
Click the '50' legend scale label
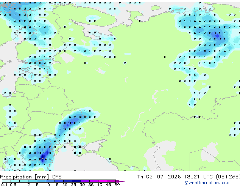click(x=117, y=184)
